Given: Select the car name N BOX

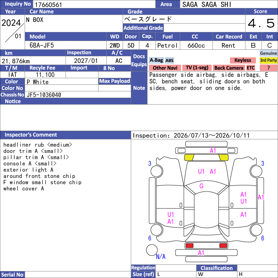Looking at the screenshot, I should click(x=35, y=19).
